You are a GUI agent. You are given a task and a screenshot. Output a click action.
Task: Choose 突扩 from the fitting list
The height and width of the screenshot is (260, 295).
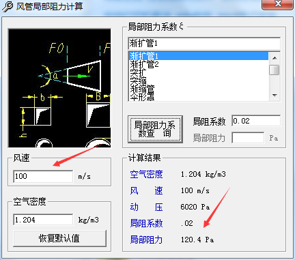click(x=138, y=73)
